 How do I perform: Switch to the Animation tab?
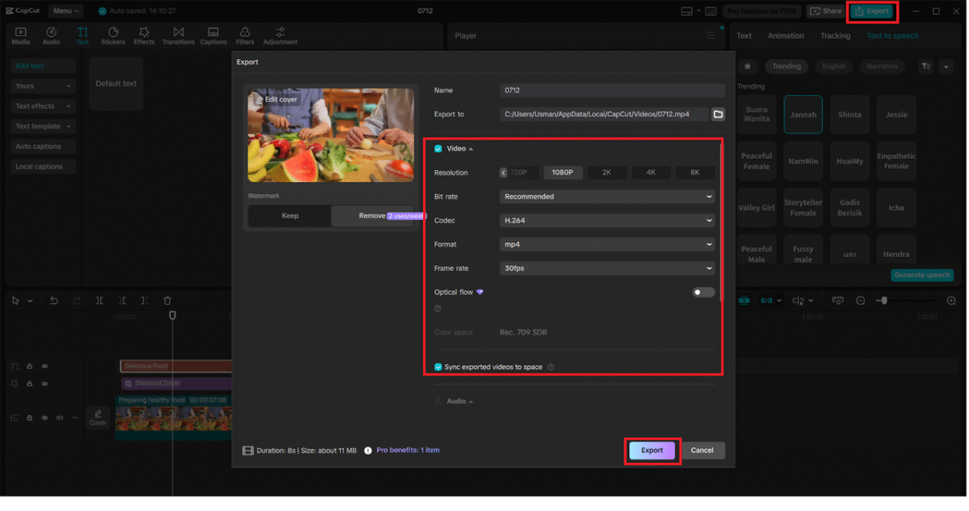(x=786, y=35)
